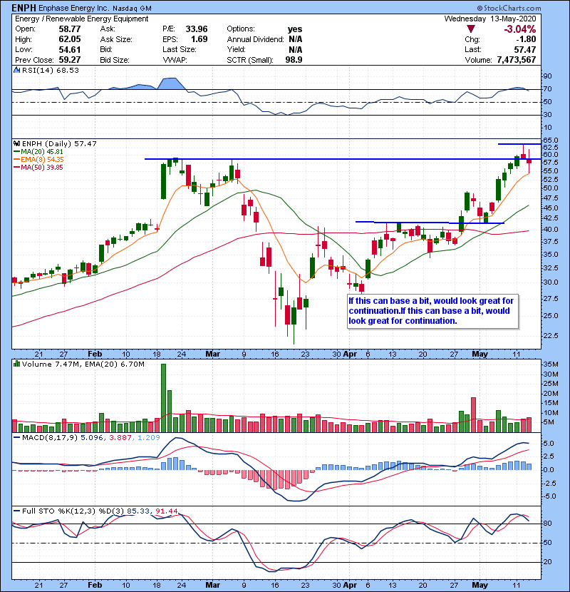
Task: Click the Options 'yes' value
Action: click(295, 29)
